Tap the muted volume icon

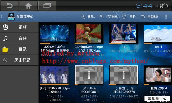click(x=162, y=6)
